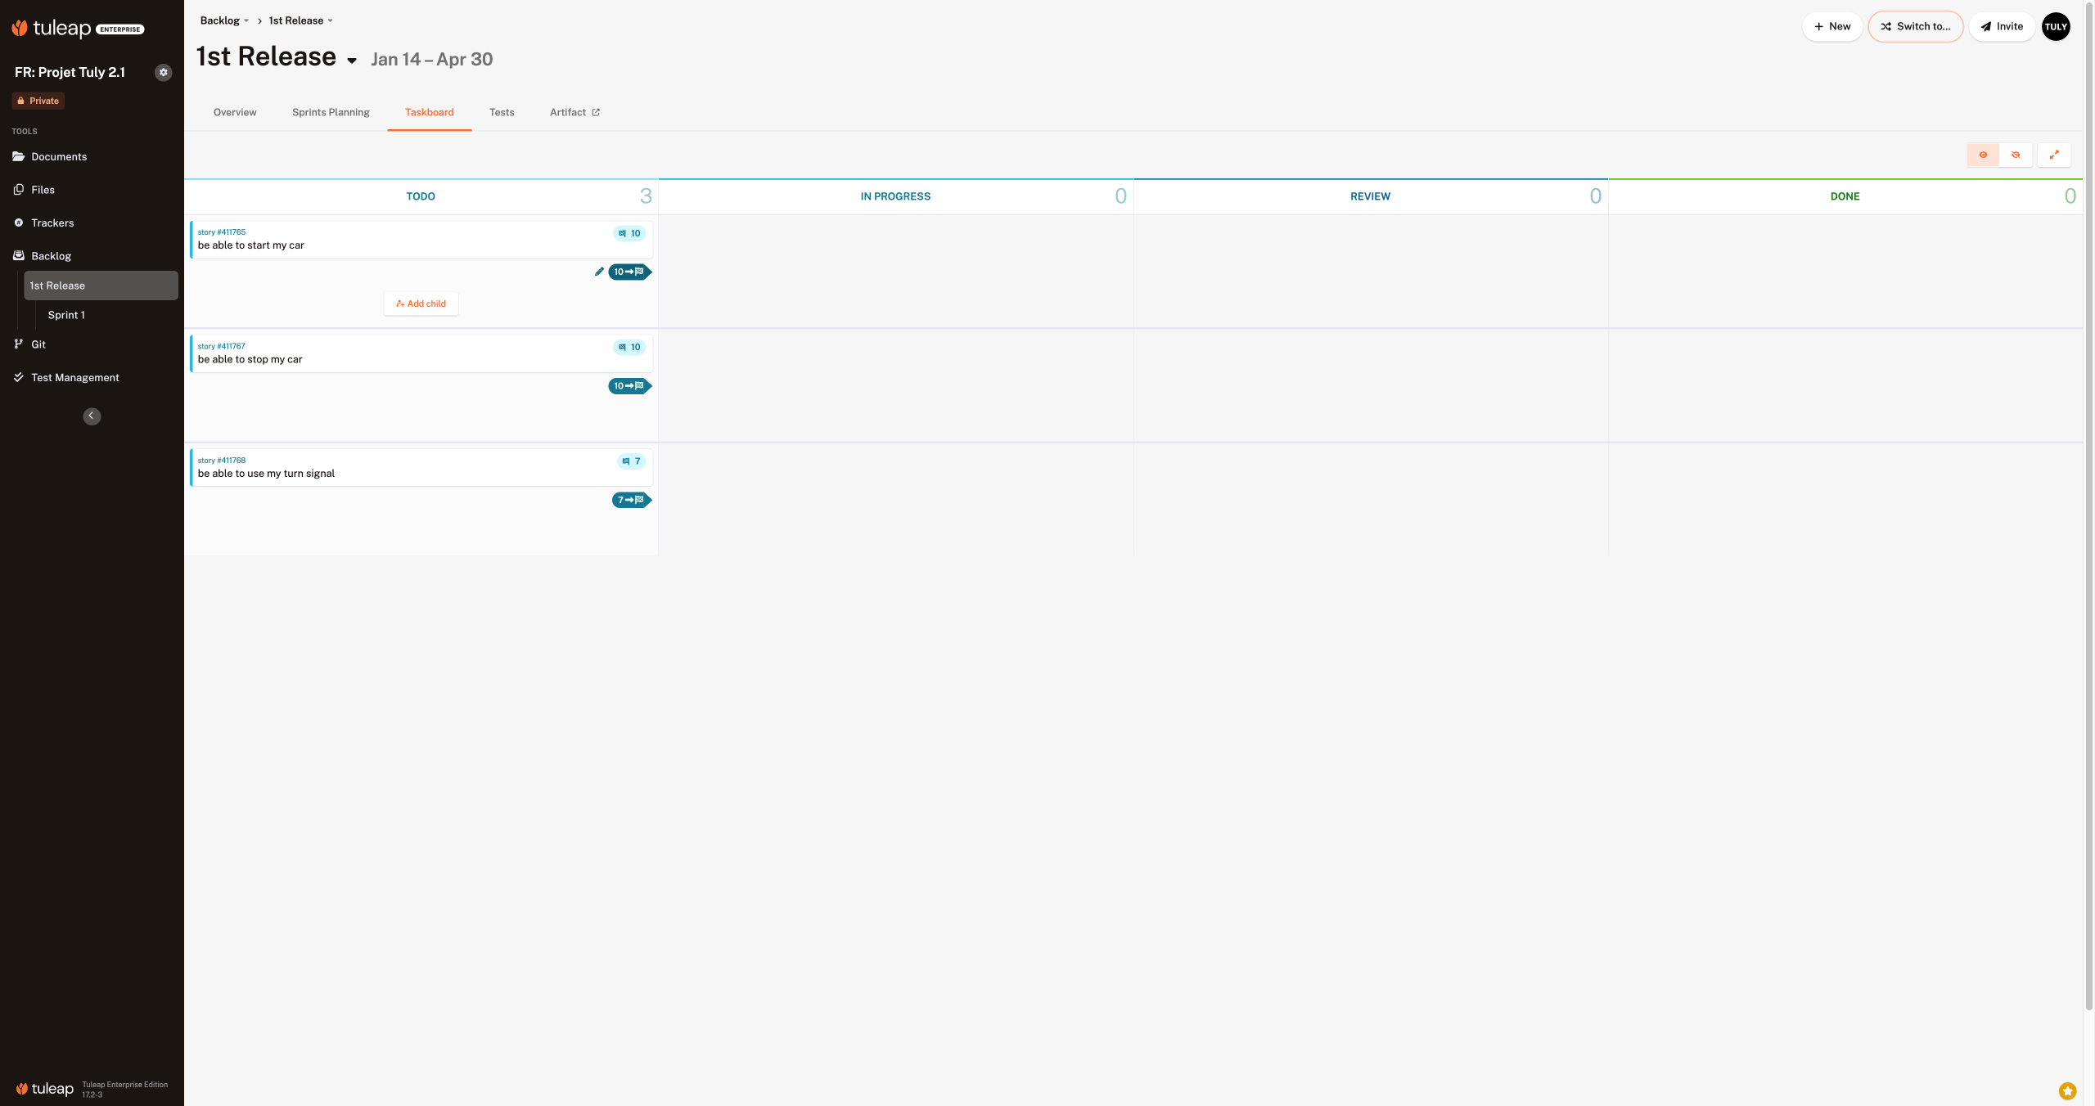Toggle fullscreen mode for the taskboard
This screenshot has width=2095, height=1106.
pyautogui.click(x=2054, y=155)
